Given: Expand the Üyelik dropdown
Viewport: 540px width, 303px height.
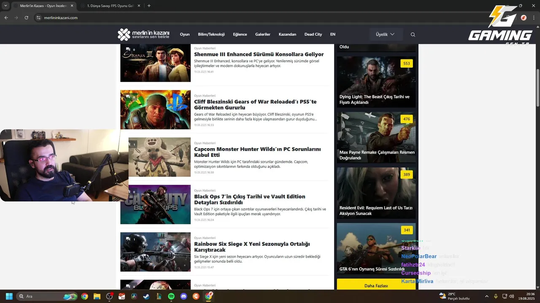Looking at the screenshot, I should [x=385, y=35].
